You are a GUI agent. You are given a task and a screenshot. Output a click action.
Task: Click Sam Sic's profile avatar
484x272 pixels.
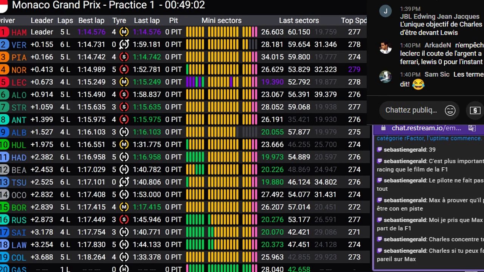tap(385, 76)
